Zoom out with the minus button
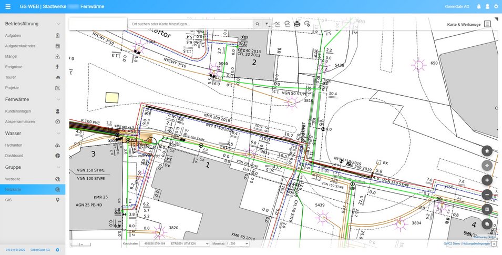Viewport: 502px width, 255px height. 487,195
